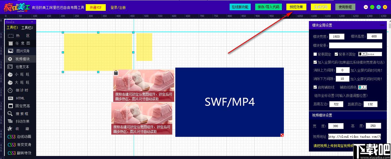Select the 收藏 favorite tool
391x159 pixels.
tap(20, 129)
